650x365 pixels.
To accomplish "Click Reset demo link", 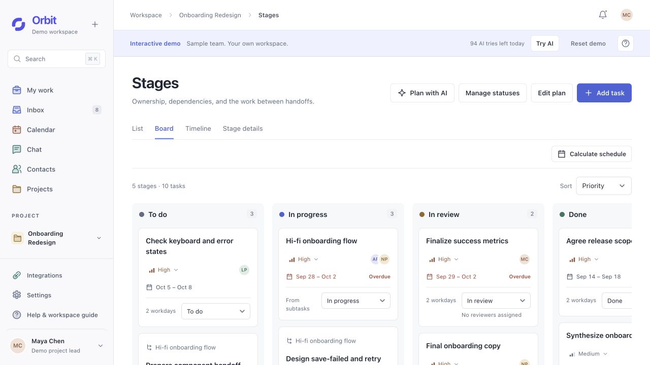I will tap(588, 44).
